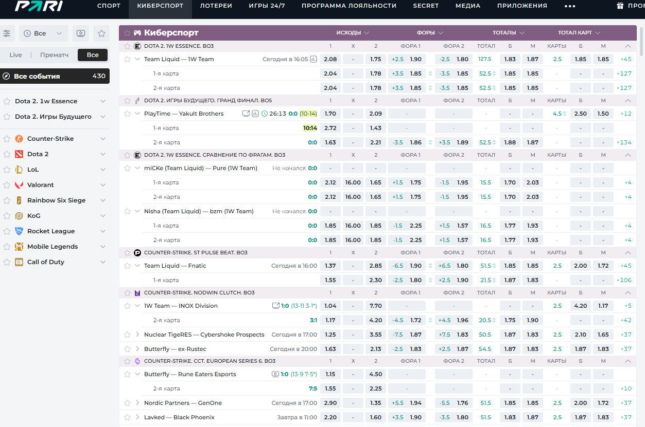Open the ЛОТЕРЕИ navigation tab

216,6
